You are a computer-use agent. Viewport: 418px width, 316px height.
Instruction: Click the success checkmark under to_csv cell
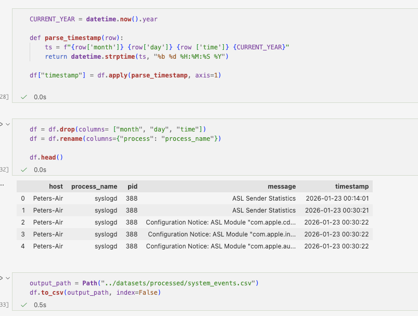23,305
